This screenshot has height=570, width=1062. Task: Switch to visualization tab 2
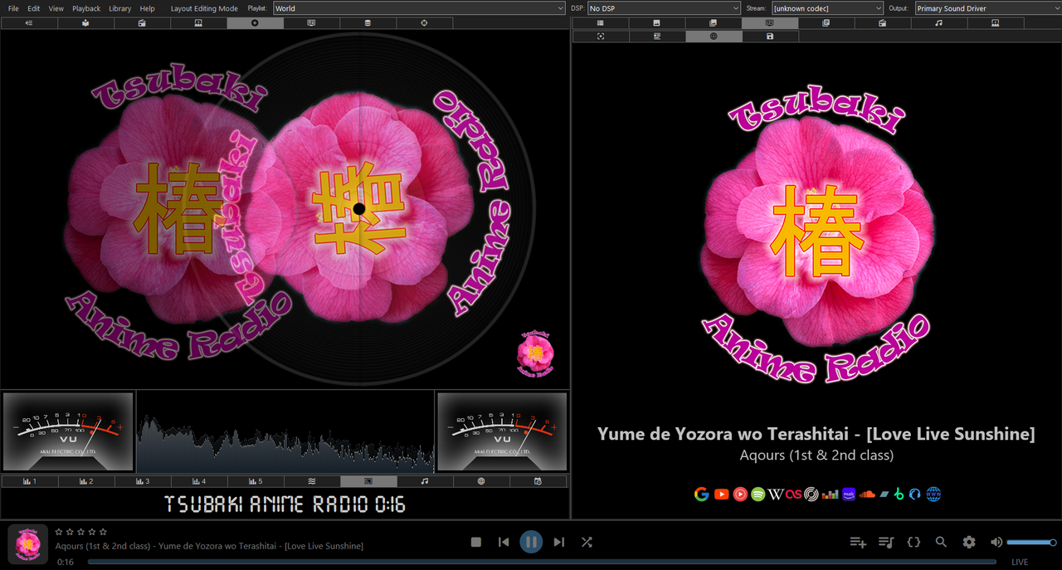click(85, 481)
